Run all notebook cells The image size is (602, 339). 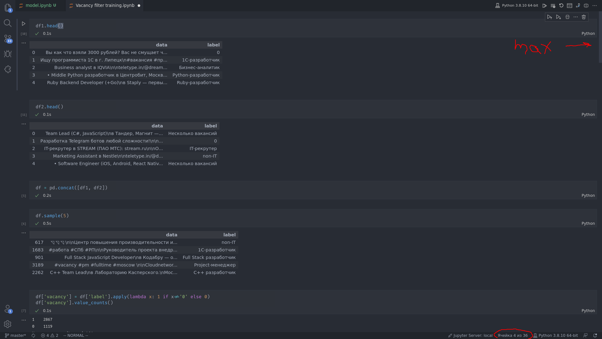point(545,6)
